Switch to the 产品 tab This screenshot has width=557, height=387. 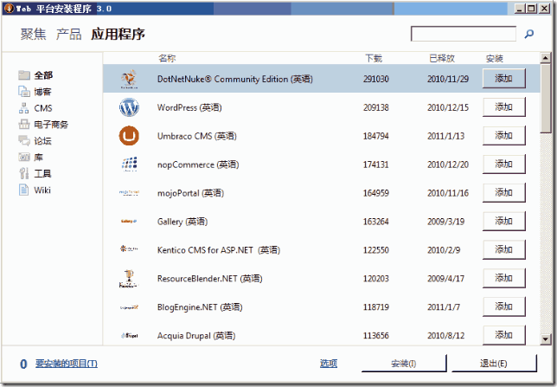69,34
